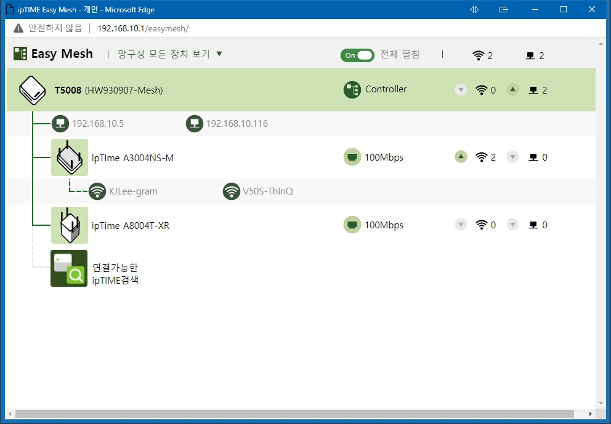Click the Controller role tree icon
The height and width of the screenshot is (424, 611).
[x=352, y=90]
